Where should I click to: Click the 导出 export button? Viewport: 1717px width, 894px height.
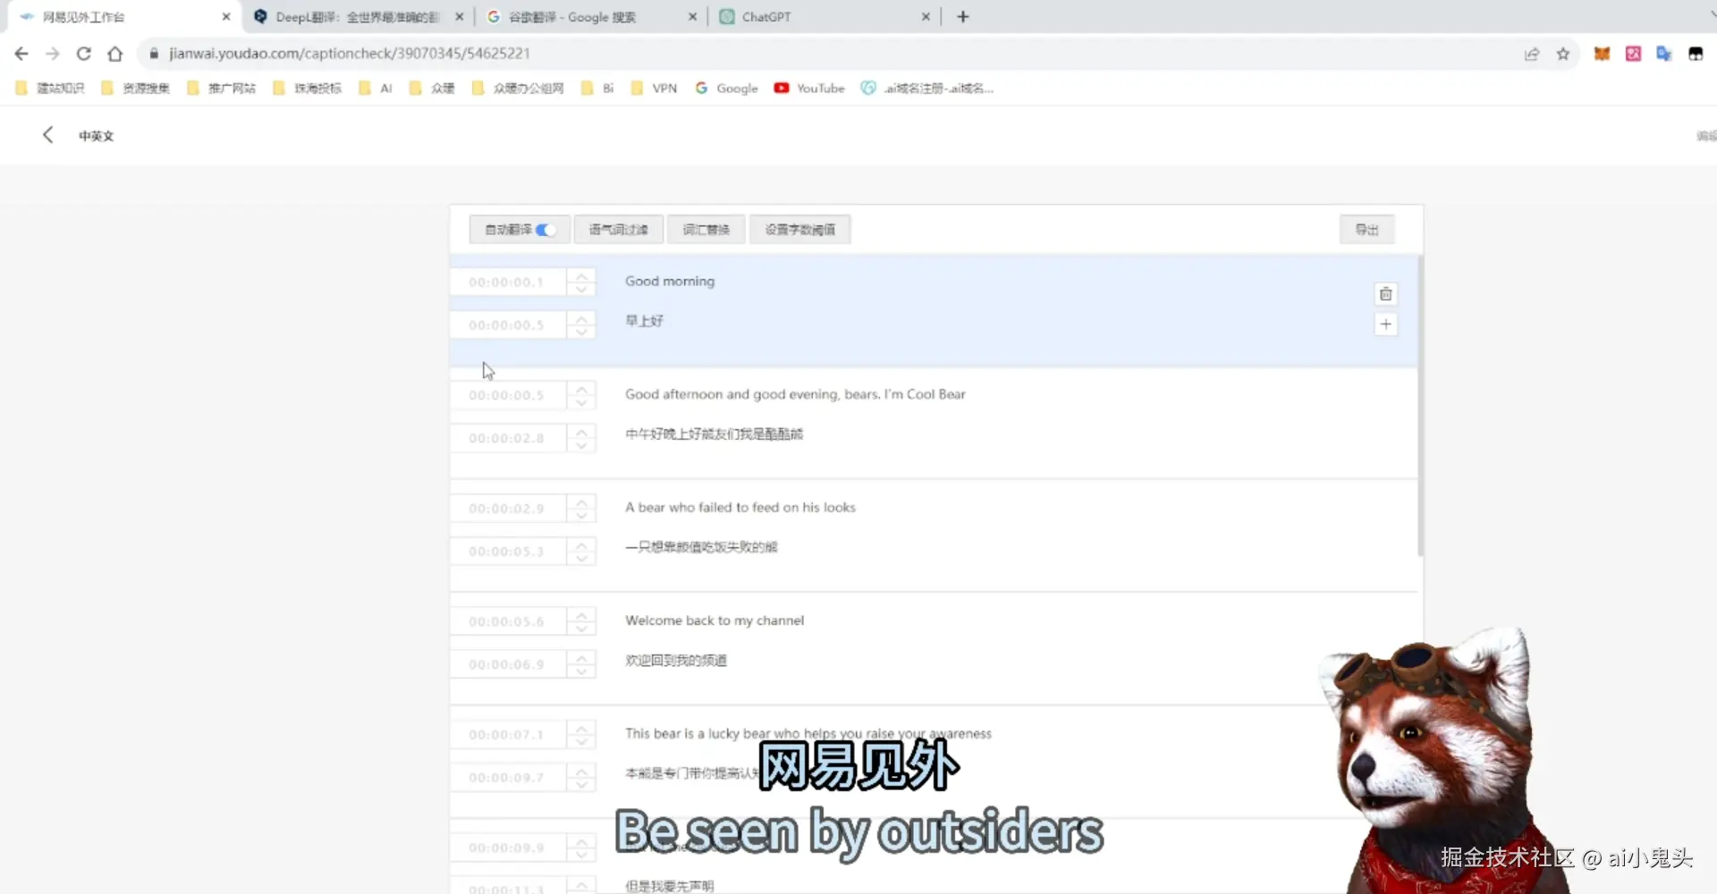pyautogui.click(x=1366, y=230)
